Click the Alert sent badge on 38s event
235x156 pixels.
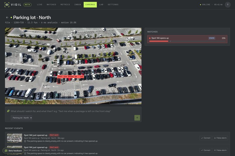tap(54, 135)
